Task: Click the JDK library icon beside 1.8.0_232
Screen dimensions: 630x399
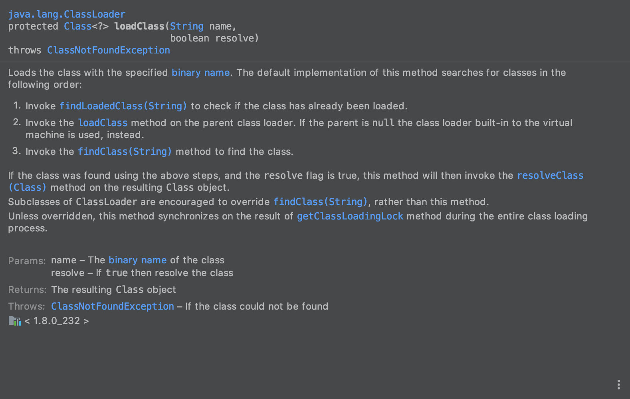Action: pos(14,321)
